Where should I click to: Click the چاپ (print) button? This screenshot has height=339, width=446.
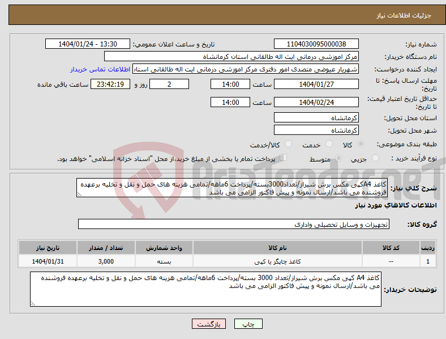pos(248,324)
